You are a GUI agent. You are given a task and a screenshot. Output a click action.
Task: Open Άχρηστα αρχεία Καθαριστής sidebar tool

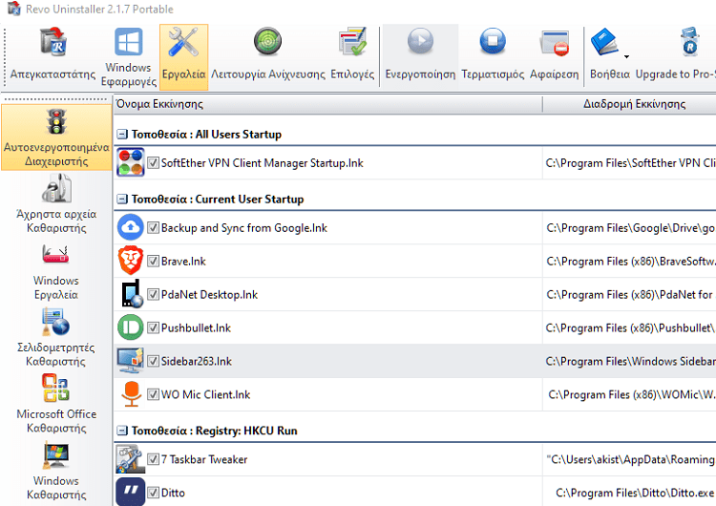coord(56,203)
